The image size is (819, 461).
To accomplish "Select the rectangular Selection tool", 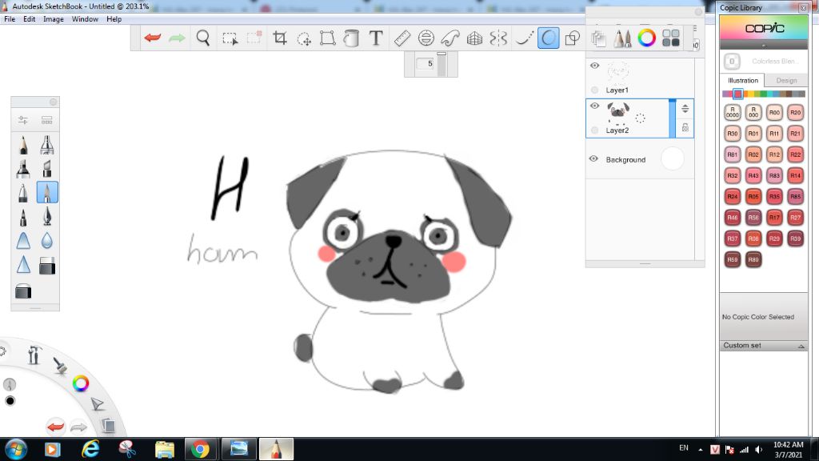I will tap(230, 38).
